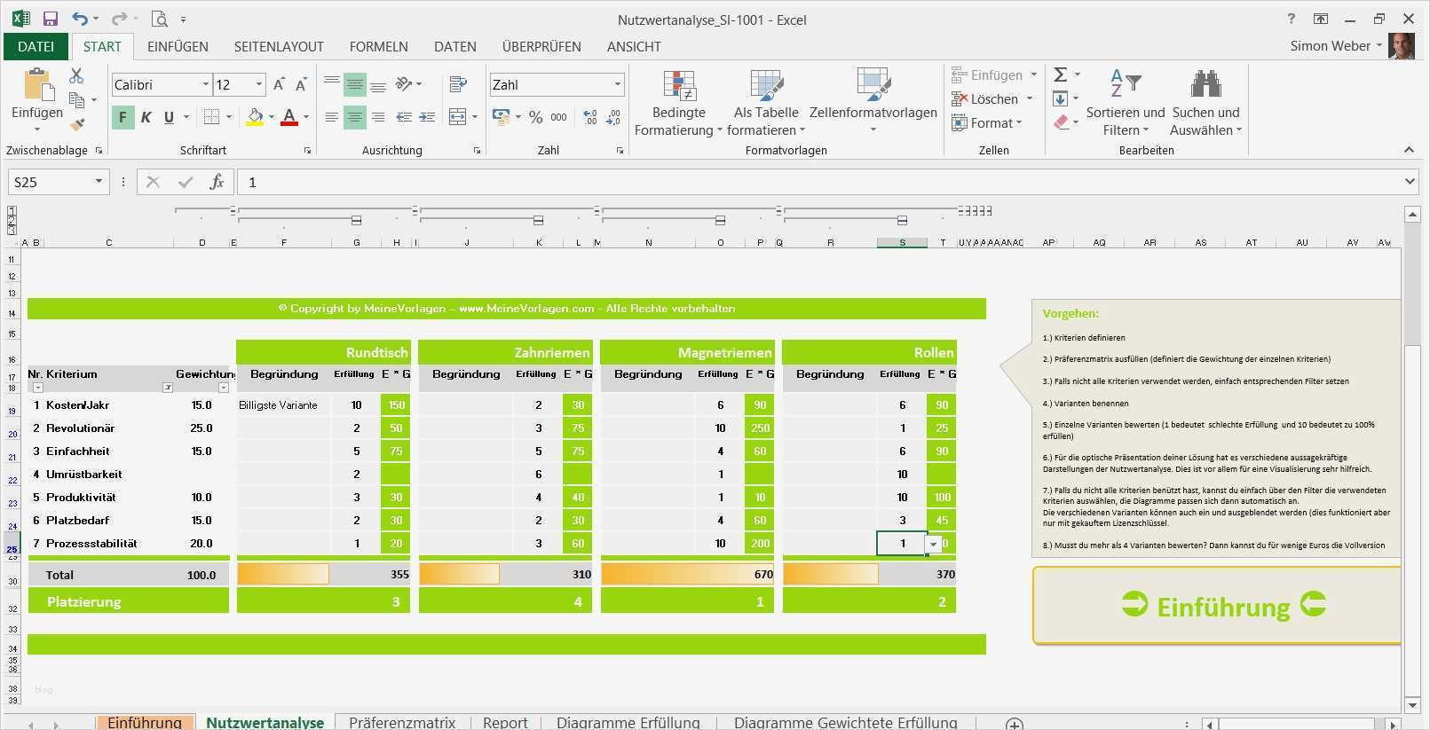Click the Fill down arrow icon
1430x730 pixels.
(x=1060, y=98)
